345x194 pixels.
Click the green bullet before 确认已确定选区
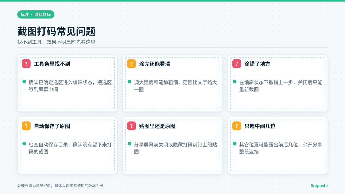click(x=24, y=82)
